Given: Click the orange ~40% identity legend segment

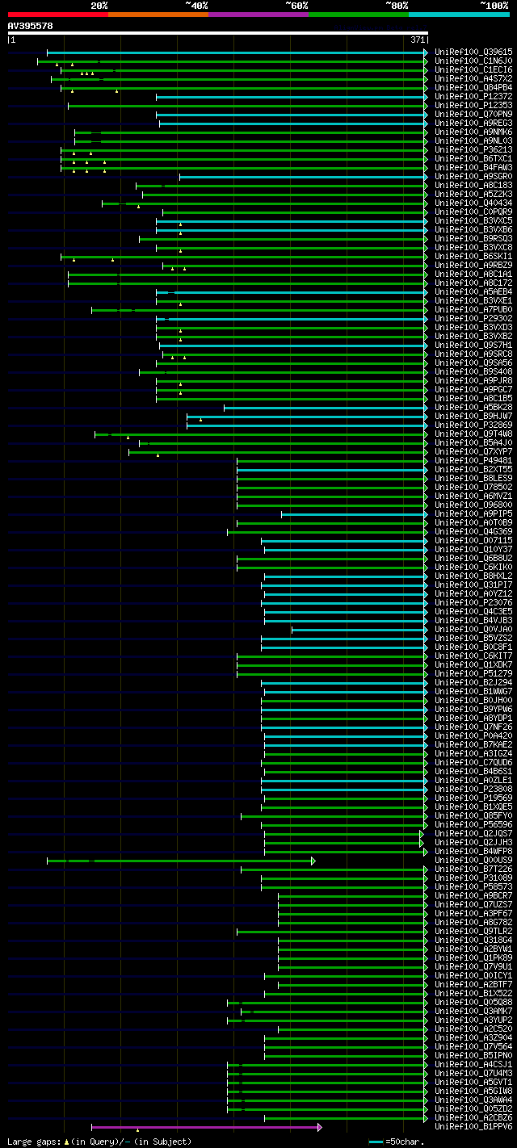Looking at the screenshot, I should pyautogui.click(x=158, y=14).
